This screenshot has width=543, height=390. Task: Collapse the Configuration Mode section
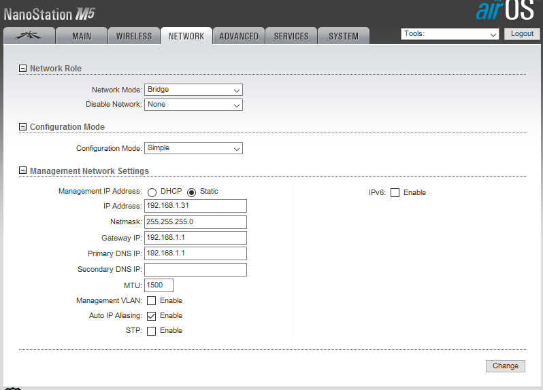[22, 127]
